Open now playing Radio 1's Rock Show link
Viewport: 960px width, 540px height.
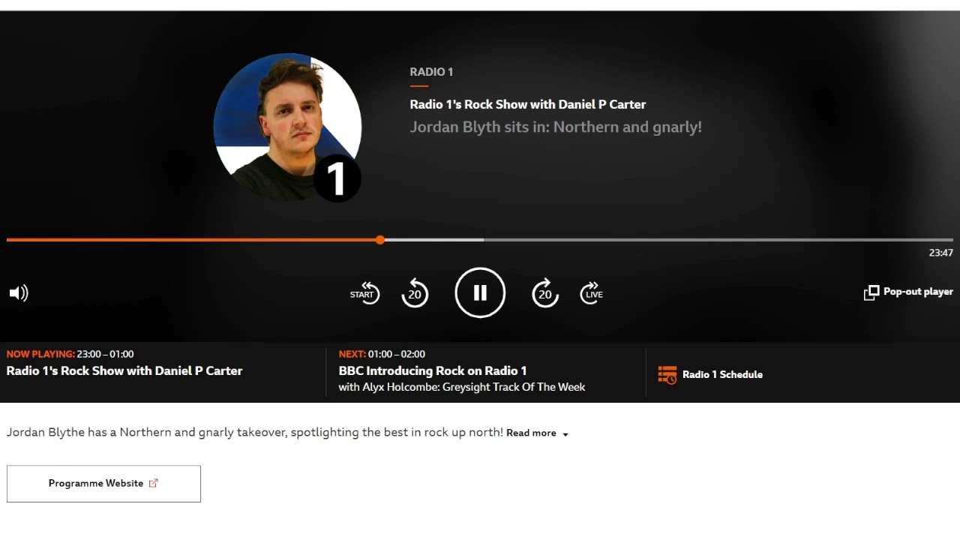[x=124, y=370]
